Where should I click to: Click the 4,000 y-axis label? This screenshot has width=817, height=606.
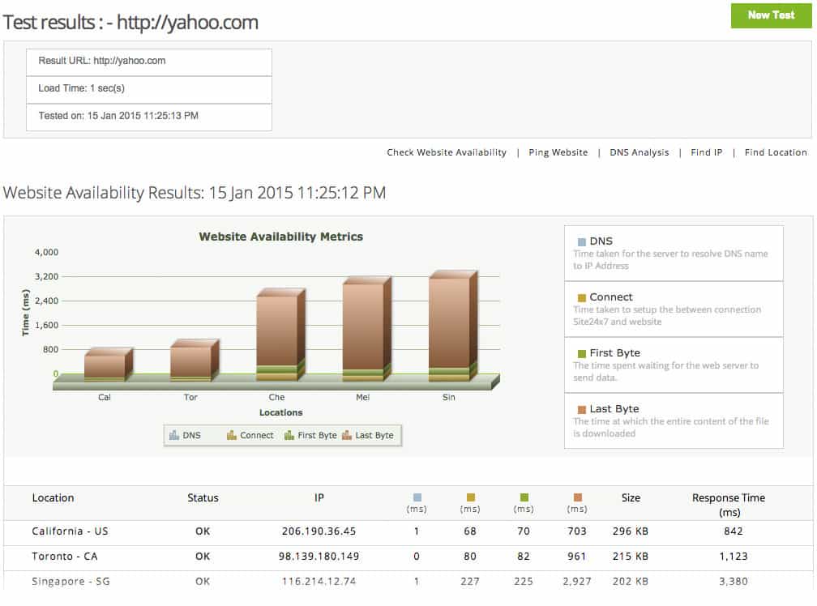46,252
